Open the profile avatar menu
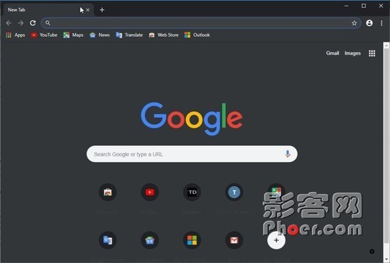This screenshot has width=390, height=263. pos(369,23)
